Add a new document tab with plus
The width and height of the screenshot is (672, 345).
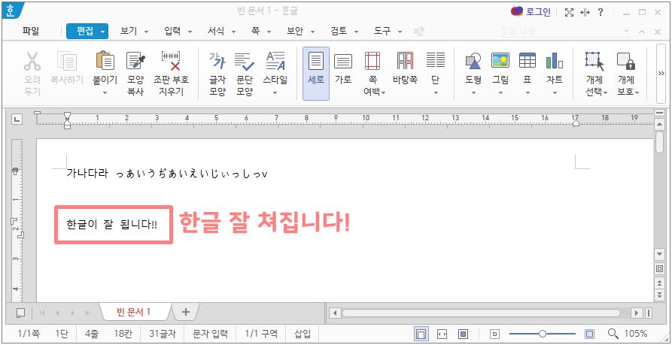(x=186, y=312)
